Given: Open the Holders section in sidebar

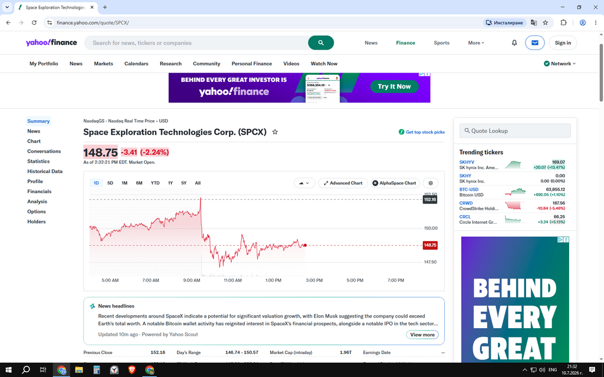Looking at the screenshot, I should pyautogui.click(x=37, y=221).
